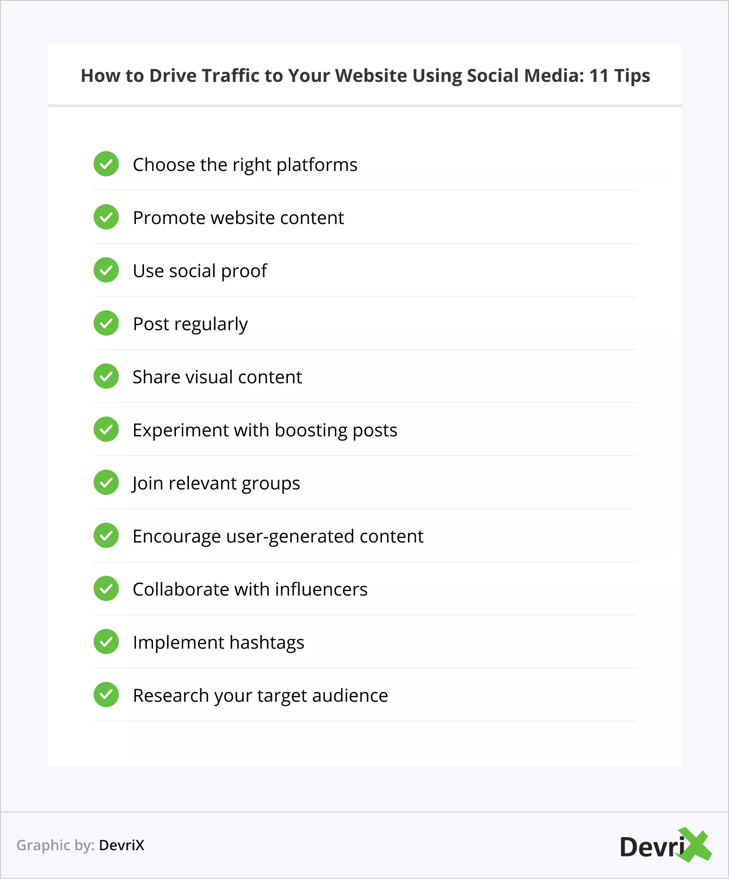Click the check beside Collaborate with influencers
Screen dimensions: 729x879
[x=106, y=589]
